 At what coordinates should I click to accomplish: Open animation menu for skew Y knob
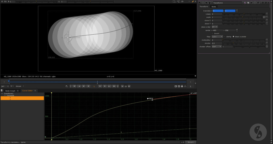pyautogui.click(x=267, y=23)
